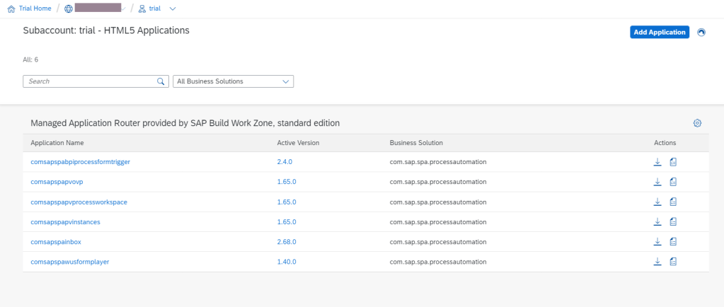This screenshot has width=724, height=307.
Task: Click the search magnifier icon
Action: coord(161,81)
